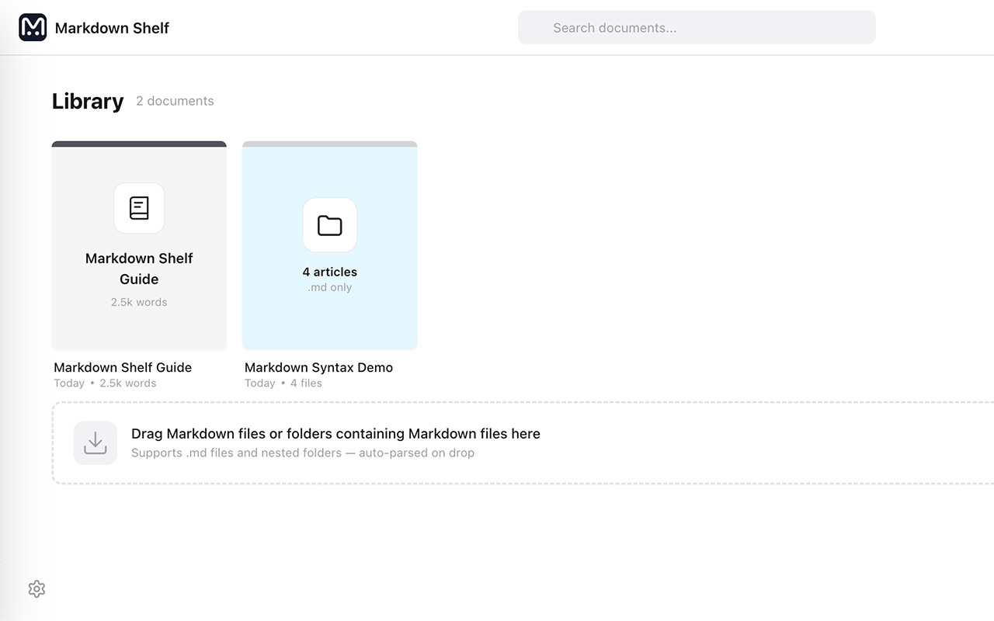
Task: Click the 'Markdown Syntax Demo' title
Action: pyautogui.click(x=318, y=367)
